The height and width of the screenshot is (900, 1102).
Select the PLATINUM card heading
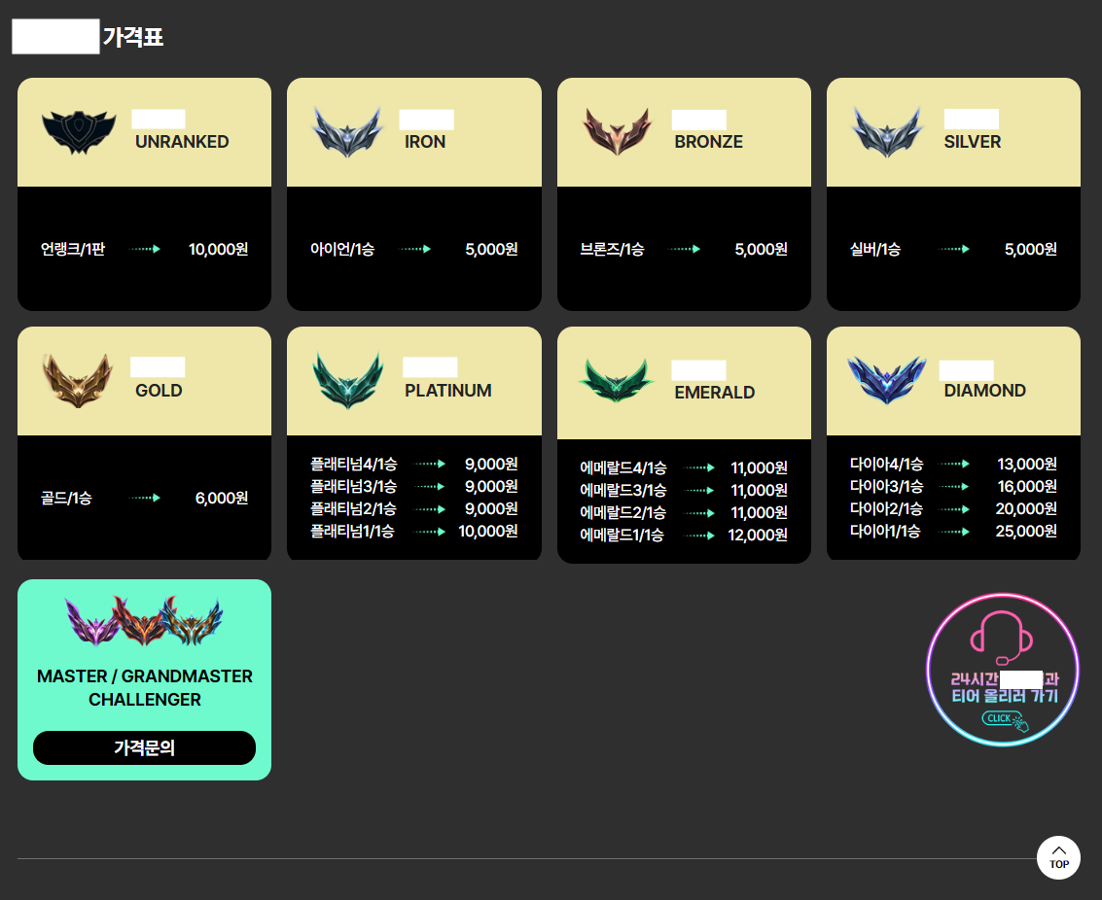tap(448, 391)
